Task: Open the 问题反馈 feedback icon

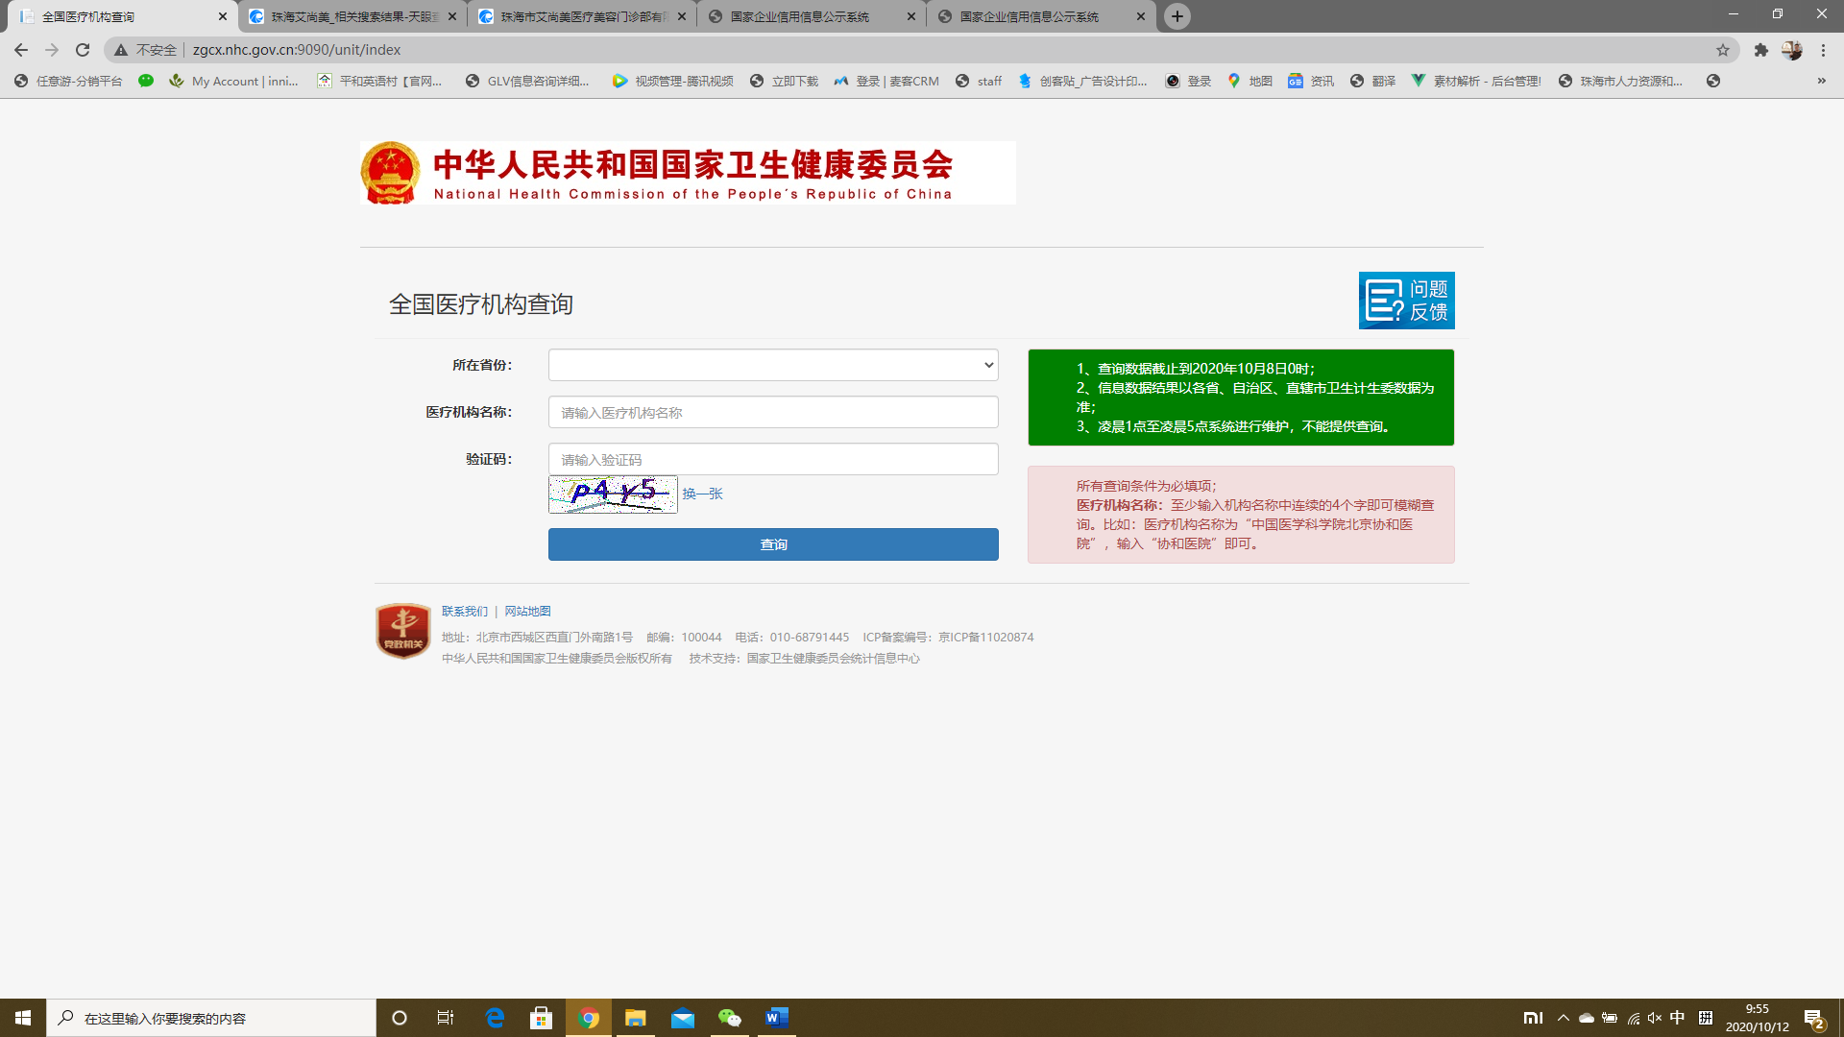Action: (x=1406, y=301)
